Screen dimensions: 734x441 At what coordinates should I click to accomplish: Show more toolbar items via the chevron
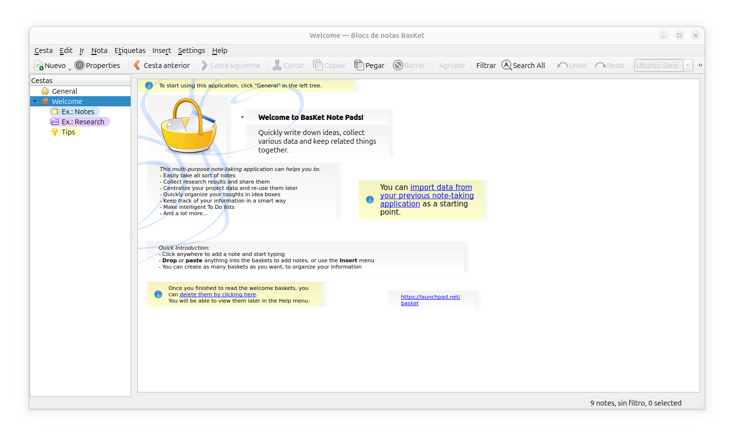coord(700,65)
